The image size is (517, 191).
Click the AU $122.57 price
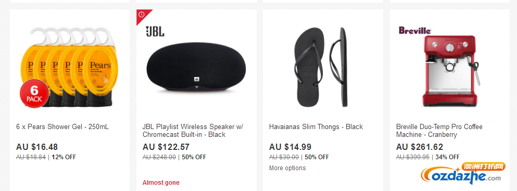click(x=166, y=147)
